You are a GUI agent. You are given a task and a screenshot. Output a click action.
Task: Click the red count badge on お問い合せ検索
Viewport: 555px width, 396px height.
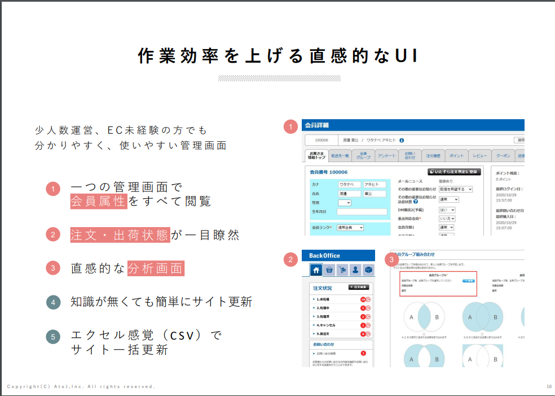coord(363,353)
